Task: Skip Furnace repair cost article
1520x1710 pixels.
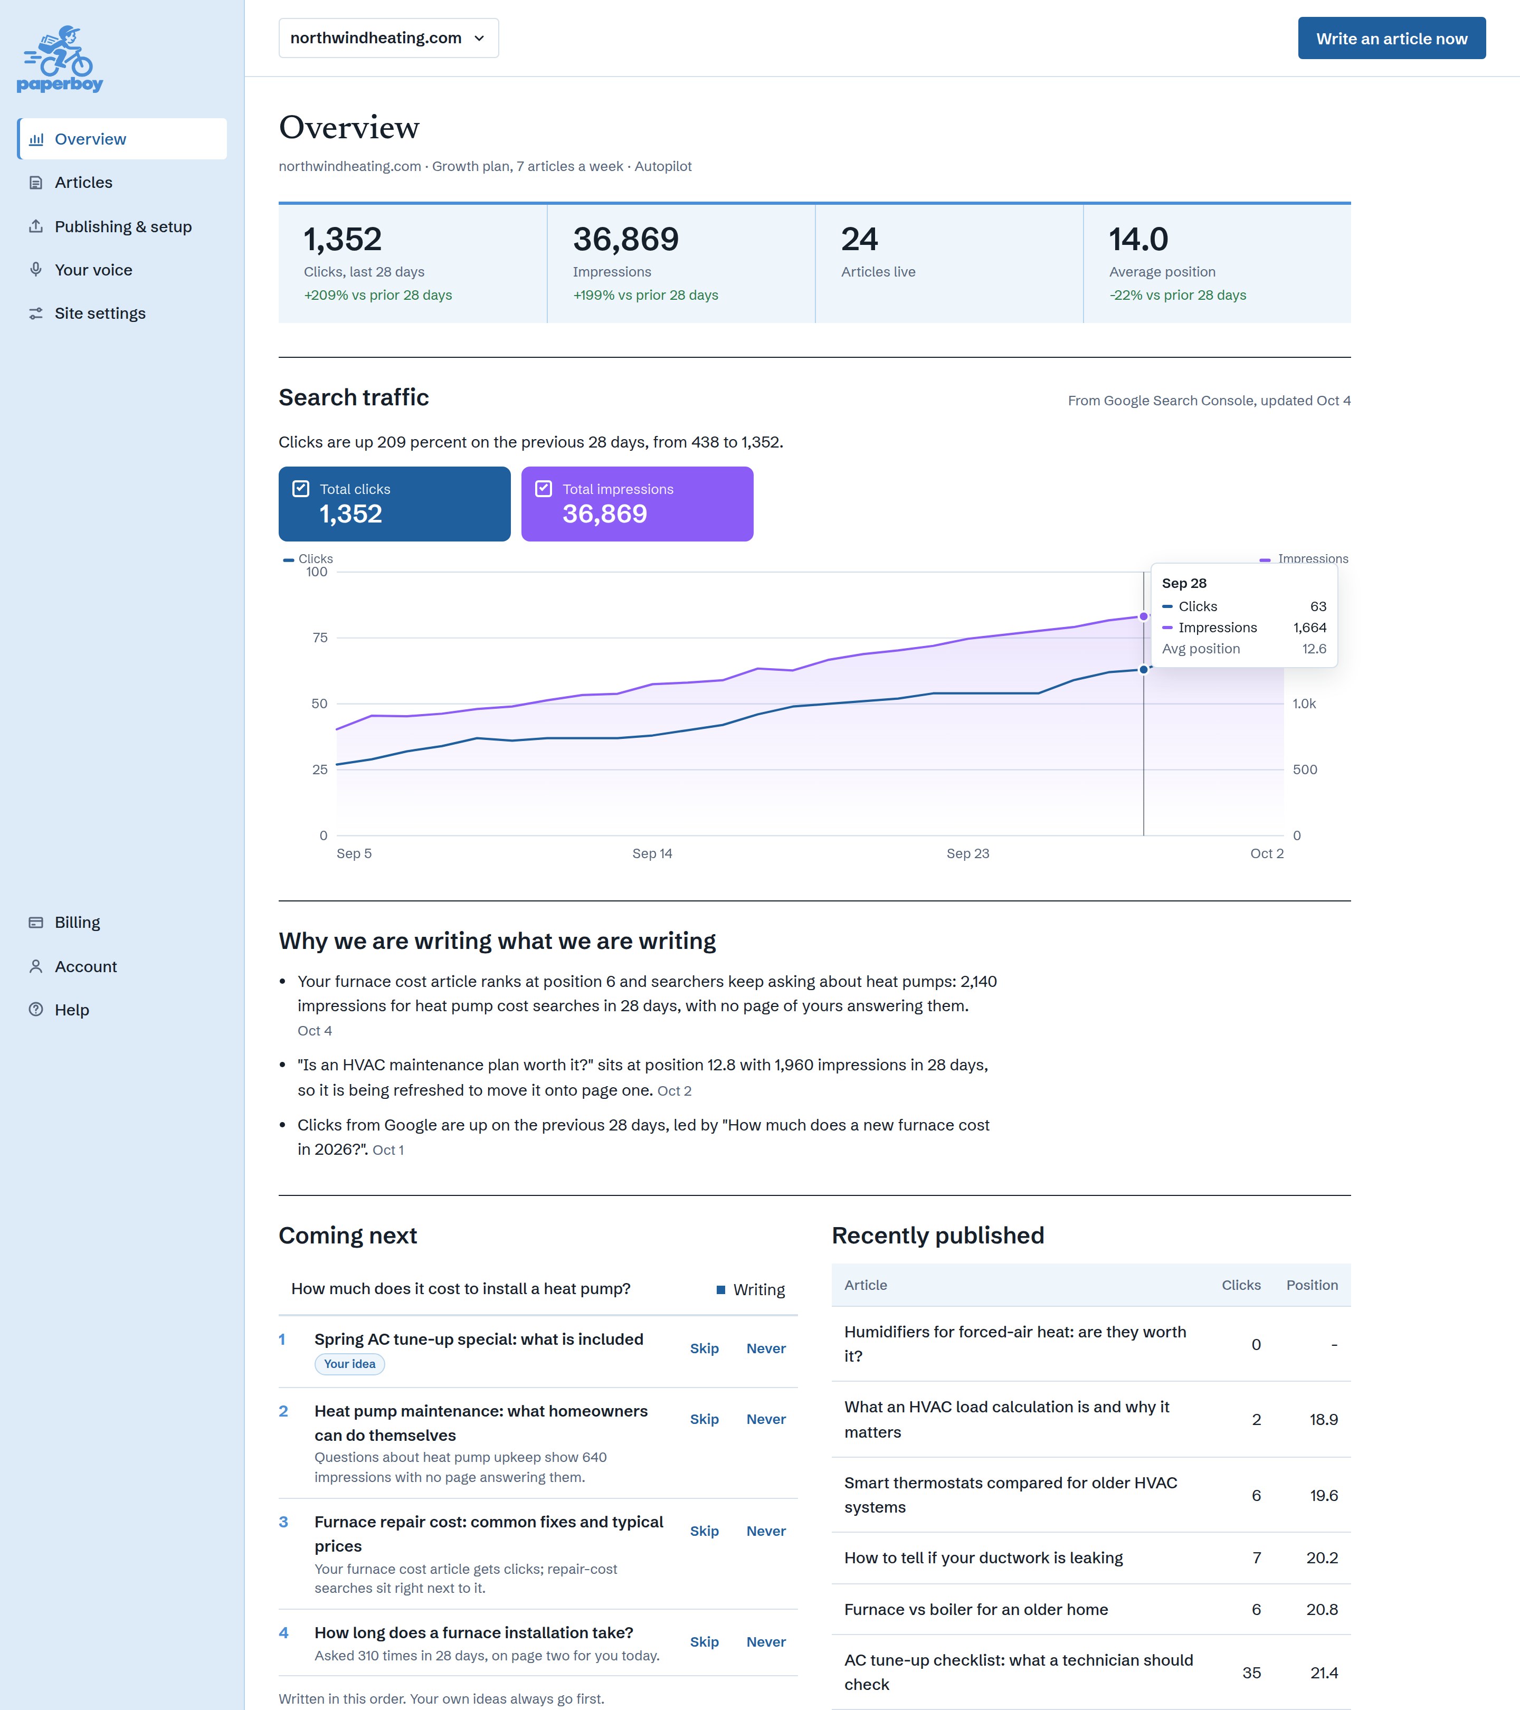Action: click(705, 1531)
